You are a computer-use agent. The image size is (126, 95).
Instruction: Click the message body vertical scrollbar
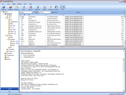click(x=124, y=75)
